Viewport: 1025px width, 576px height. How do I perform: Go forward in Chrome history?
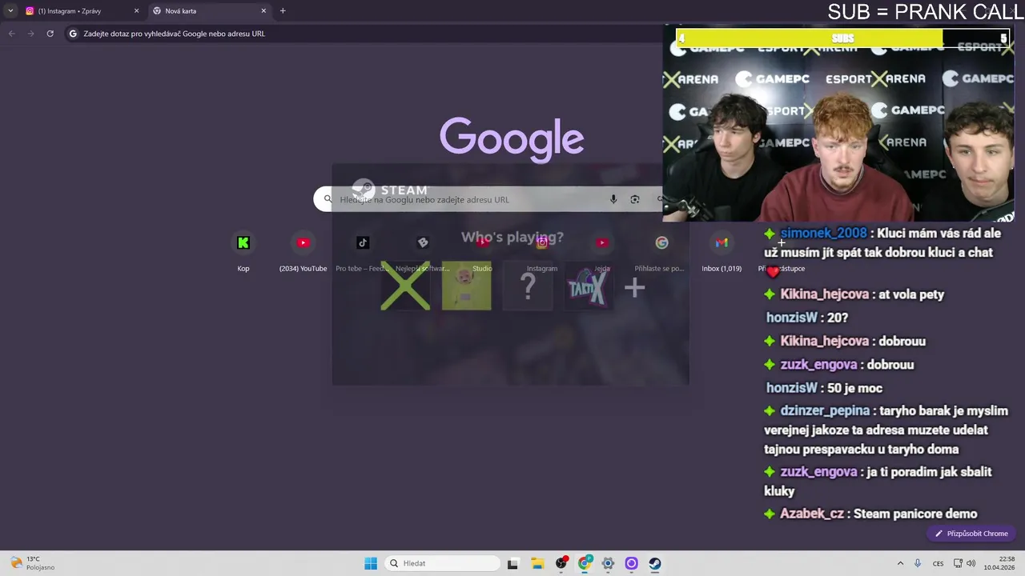[31, 34]
